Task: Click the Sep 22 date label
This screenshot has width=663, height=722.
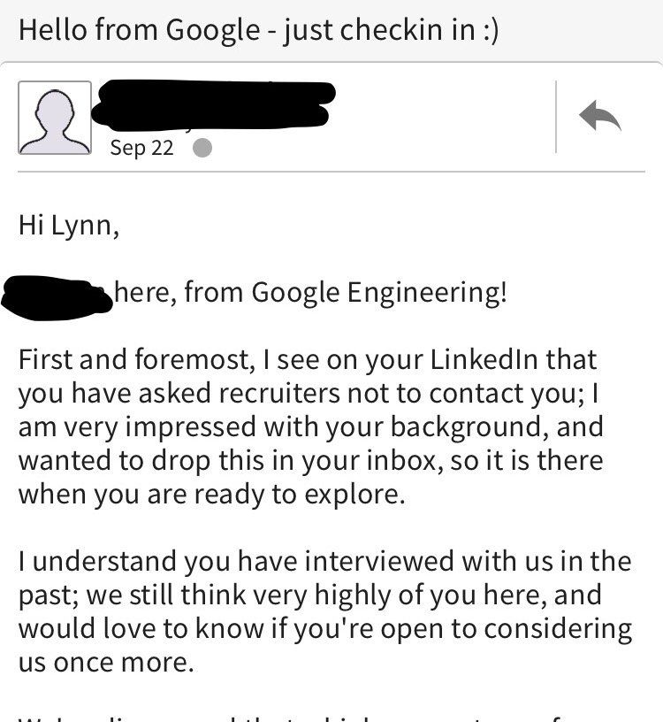Action: pos(141,148)
